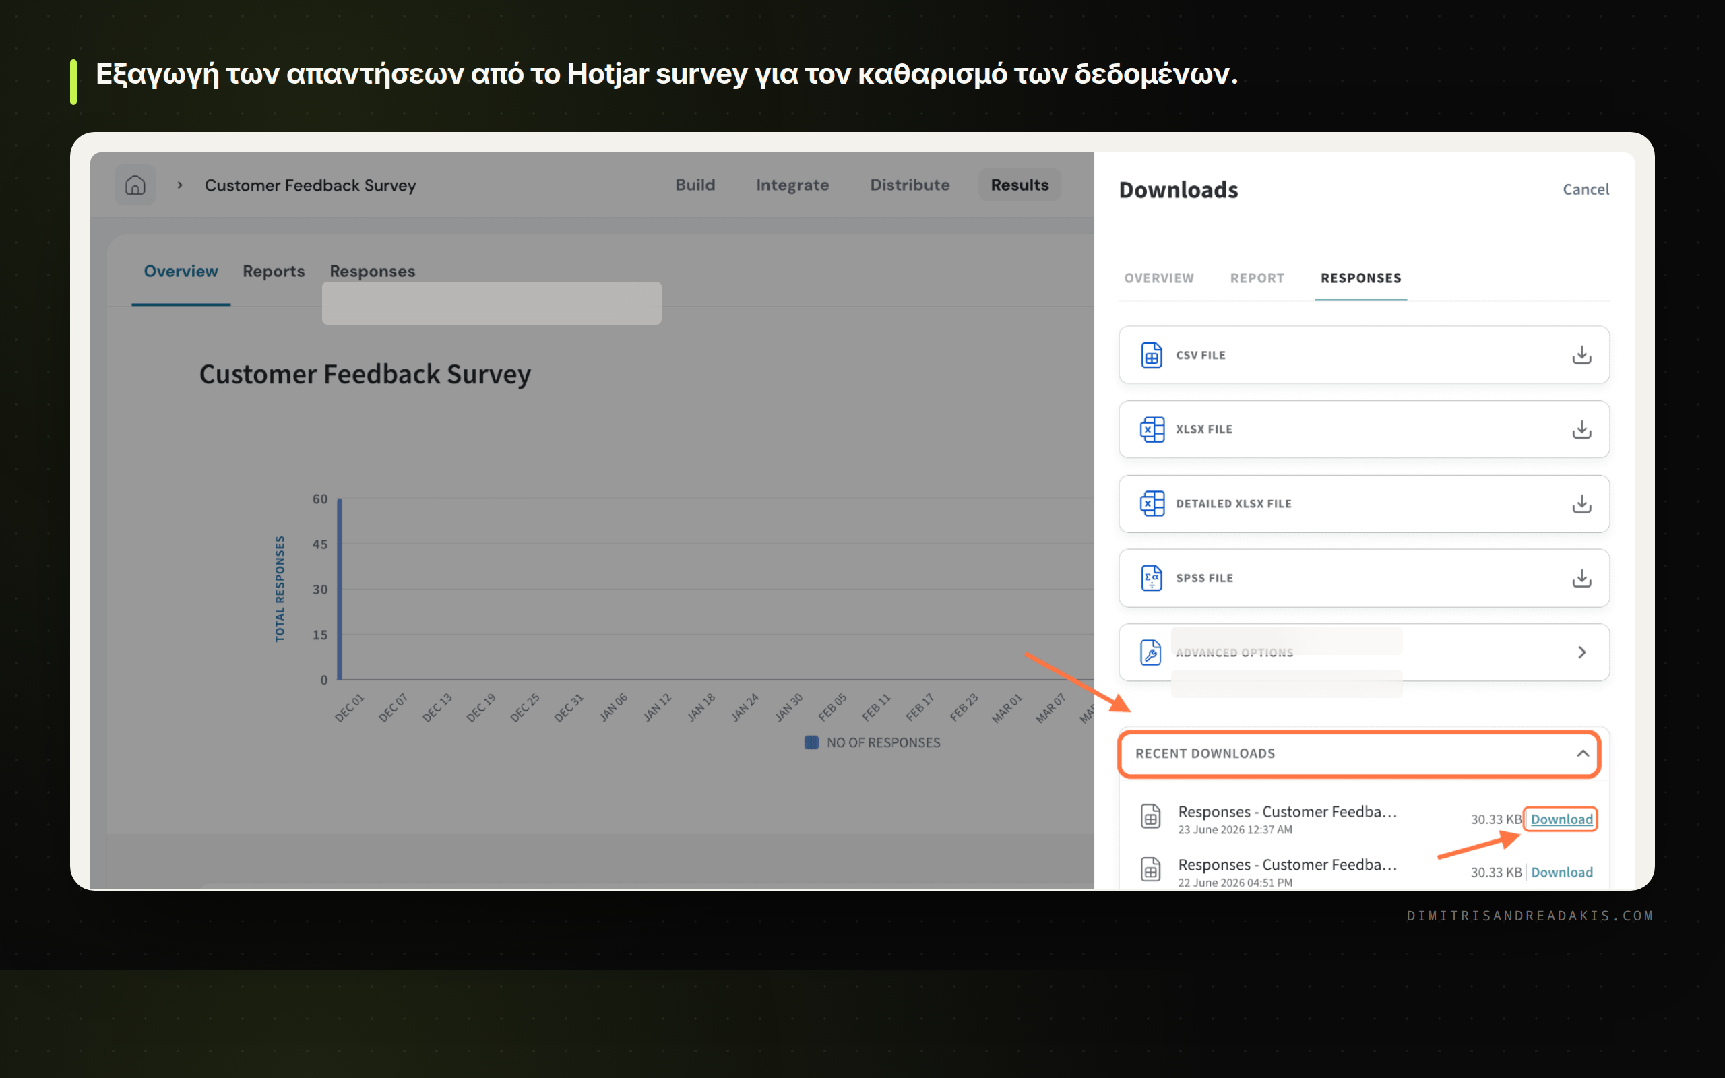Viewport: 1725px width, 1078px height.
Task: Click the CSV FILE option
Action: 1364,355
